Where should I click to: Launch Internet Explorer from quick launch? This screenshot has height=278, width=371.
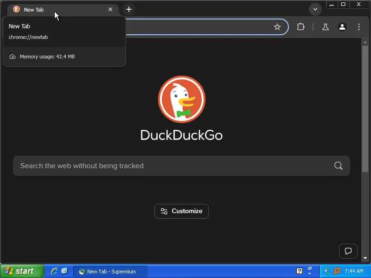point(54,271)
